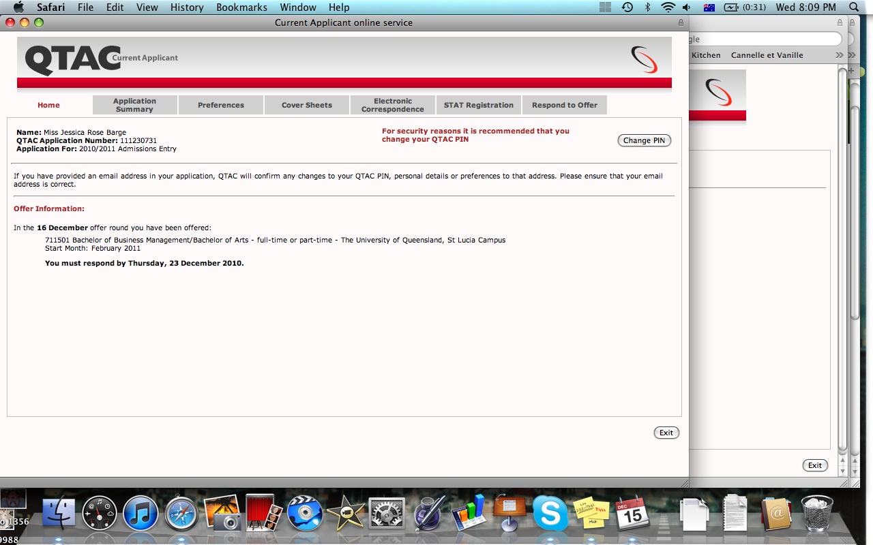Switch to Application Summary tab
The height and width of the screenshot is (545, 873).
pos(135,105)
